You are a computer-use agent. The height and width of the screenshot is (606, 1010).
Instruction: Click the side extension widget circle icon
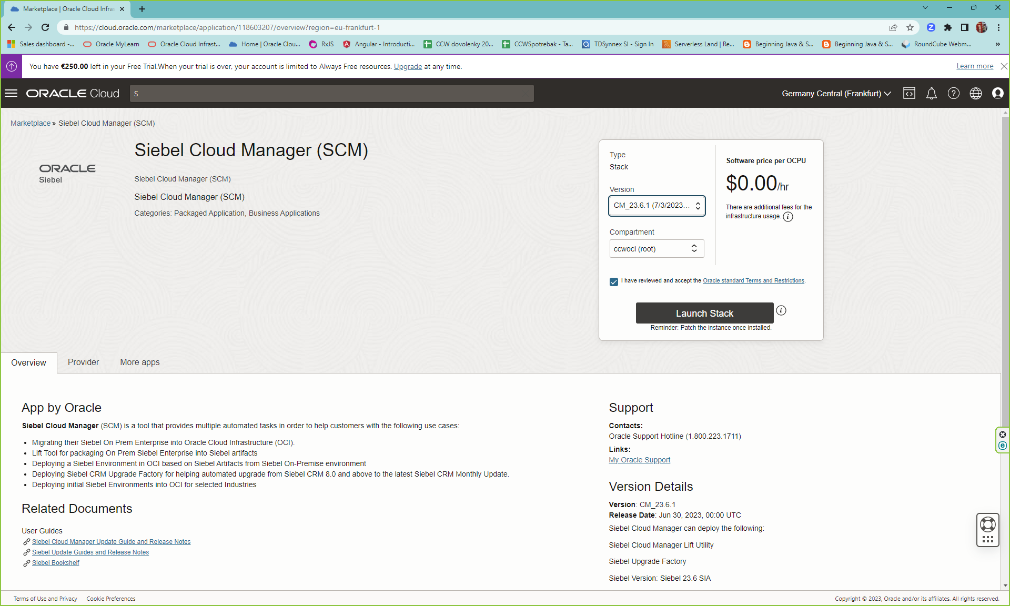1003,446
